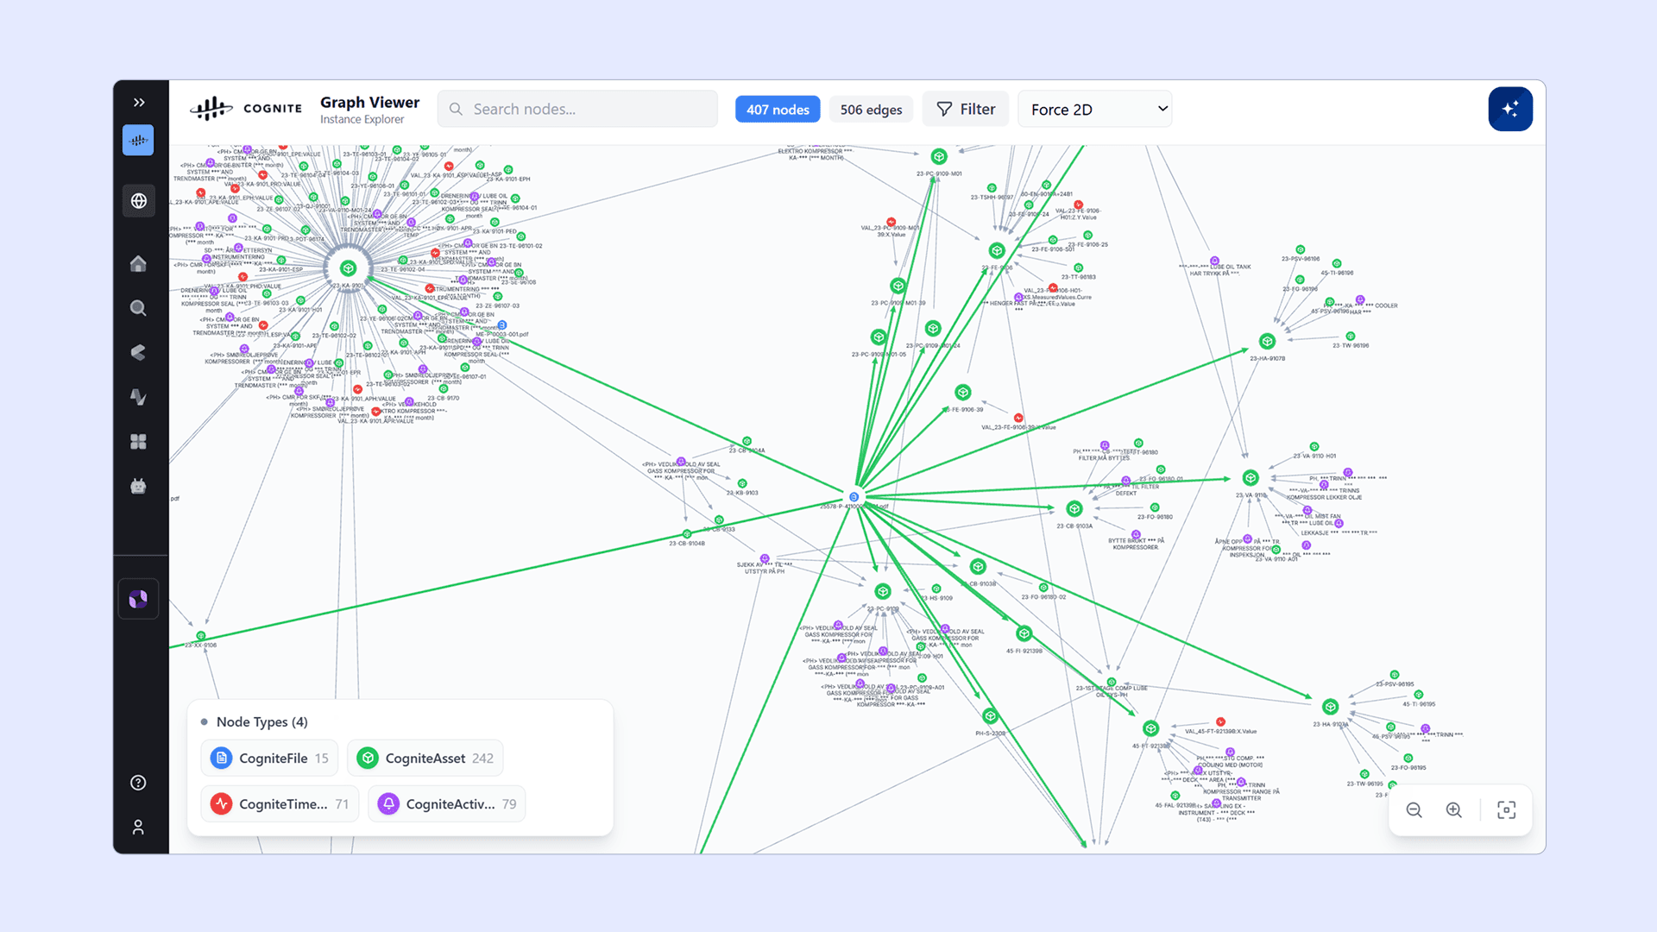1657x932 pixels.
Task: Expand the sidebar with the double chevron
Action: [139, 103]
